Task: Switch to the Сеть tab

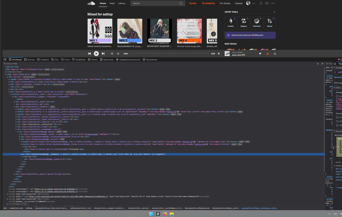Action: point(55,60)
